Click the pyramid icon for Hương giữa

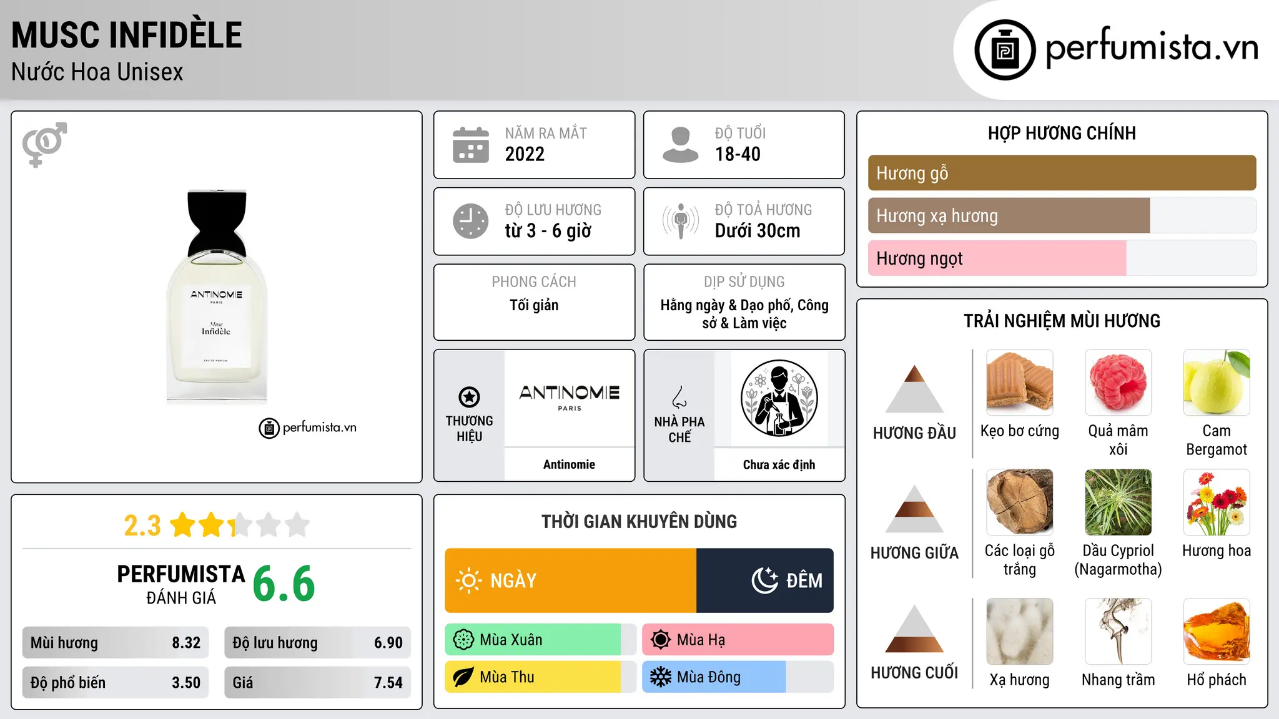click(914, 509)
